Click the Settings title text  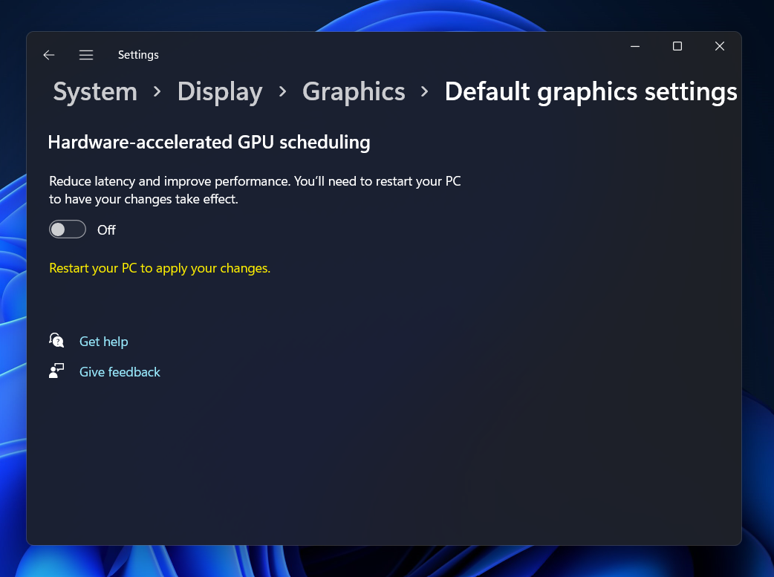pos(138,54)
